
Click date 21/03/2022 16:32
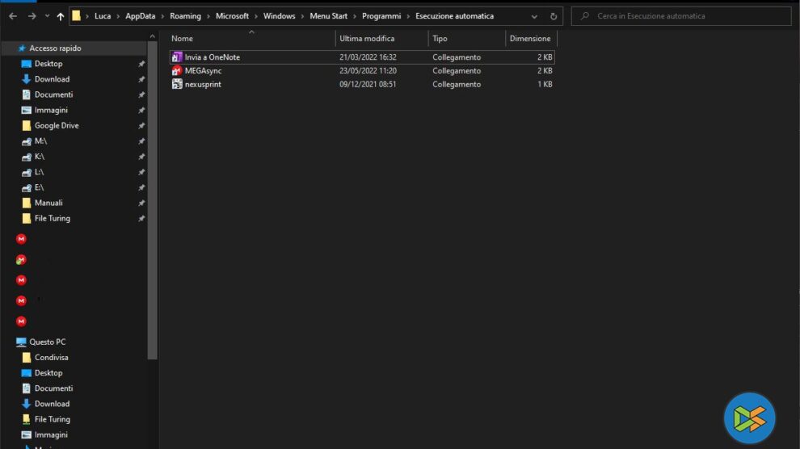pyautogui.click(x=368, y=57)
